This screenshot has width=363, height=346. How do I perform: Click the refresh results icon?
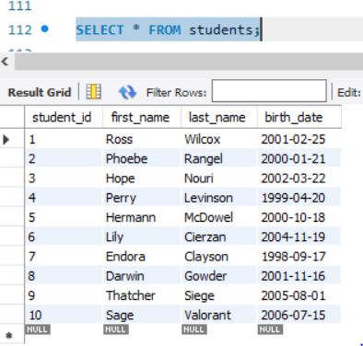pyautogui.click(x=127, y=92)
